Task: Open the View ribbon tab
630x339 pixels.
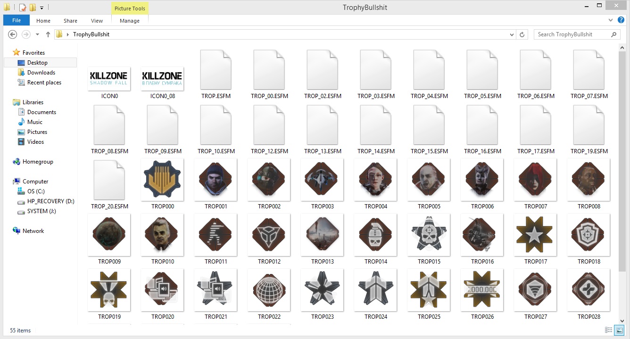Action: (x=97, y=21)
